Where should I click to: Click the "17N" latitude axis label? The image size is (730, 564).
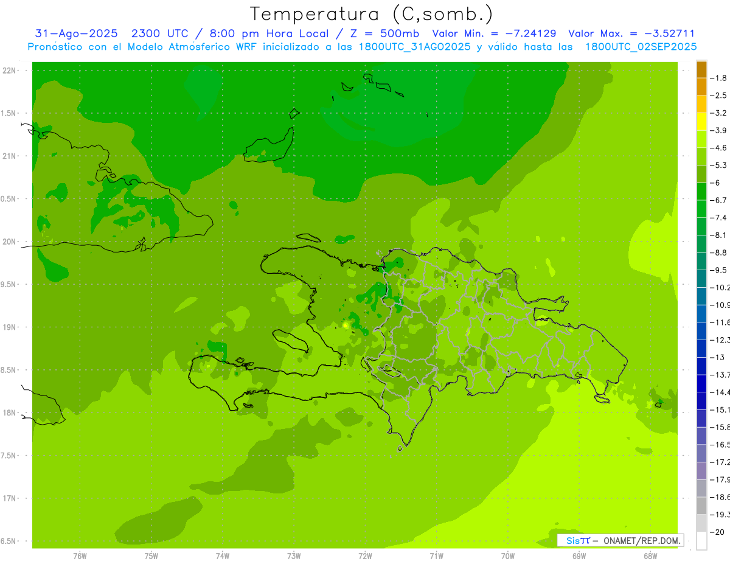click(x=9, y=498)
